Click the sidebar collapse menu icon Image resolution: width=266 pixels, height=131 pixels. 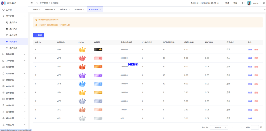tap(31, 3)
